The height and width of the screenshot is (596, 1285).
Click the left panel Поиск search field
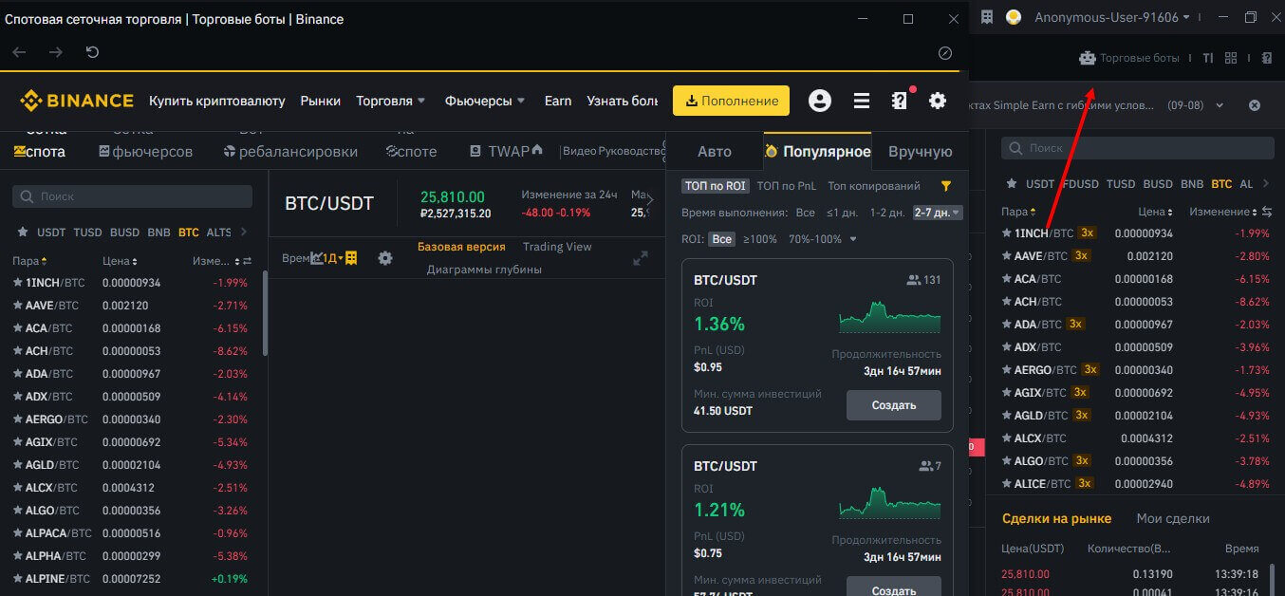(133, 196)
